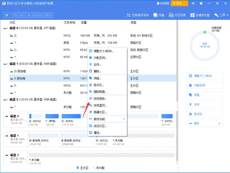230x173 pixels.
Task: Expand 高级功能 submenu
Action: [107, 119]
